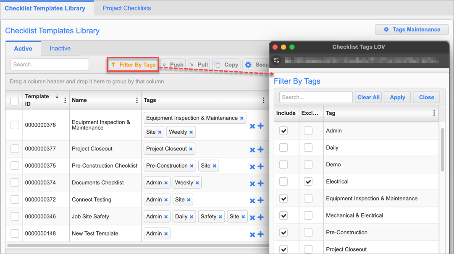Click the Filter By Tags button
The height and width of the screenshot is (254, 454).
pyautogui.click(x=133, y=65)
